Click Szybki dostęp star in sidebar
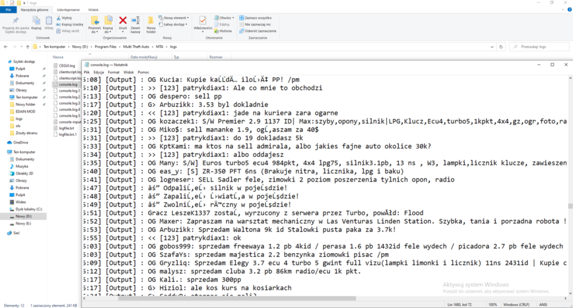This screenshot has width=573, height=308. pos(21,62)
